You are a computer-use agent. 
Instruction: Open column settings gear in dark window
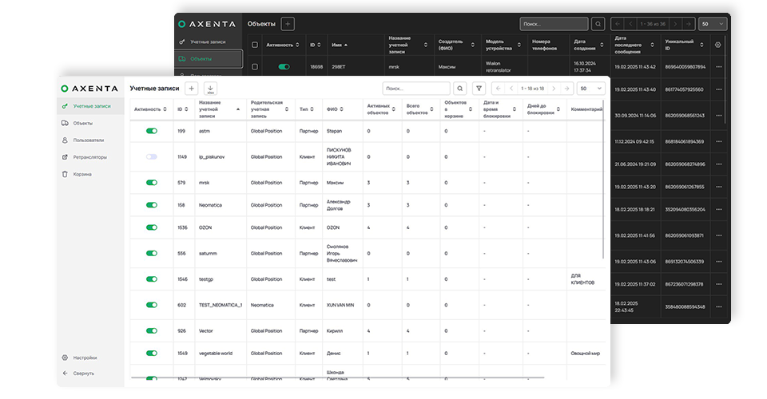(718, 45)
